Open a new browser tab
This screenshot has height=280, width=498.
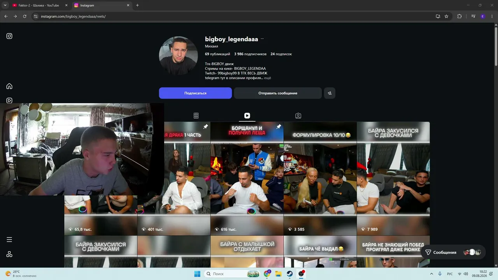[x=137, y=5]
